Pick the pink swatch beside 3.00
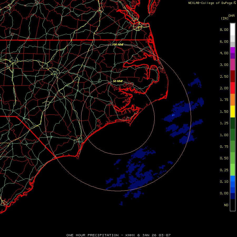 [x=233, y=65]
